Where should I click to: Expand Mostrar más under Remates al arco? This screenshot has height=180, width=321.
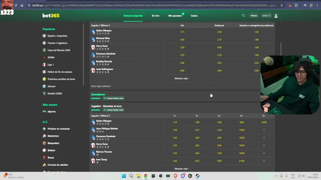pos(182,169)
